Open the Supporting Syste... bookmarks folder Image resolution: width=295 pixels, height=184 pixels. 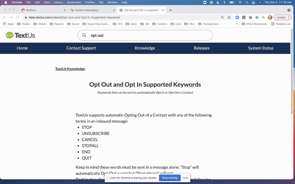[96, 24]
